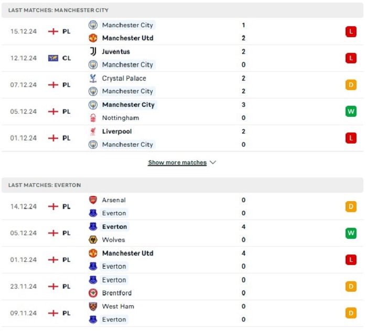
Task: Click the Manchester Utd crest in 15.12.24 match
Action: pyautogui.click(x=93, y=38)
